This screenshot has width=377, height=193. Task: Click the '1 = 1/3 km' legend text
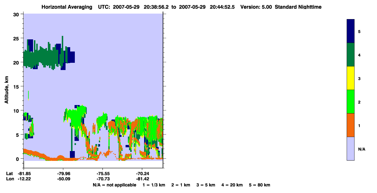pyautogui.click(x=154, y=185)
